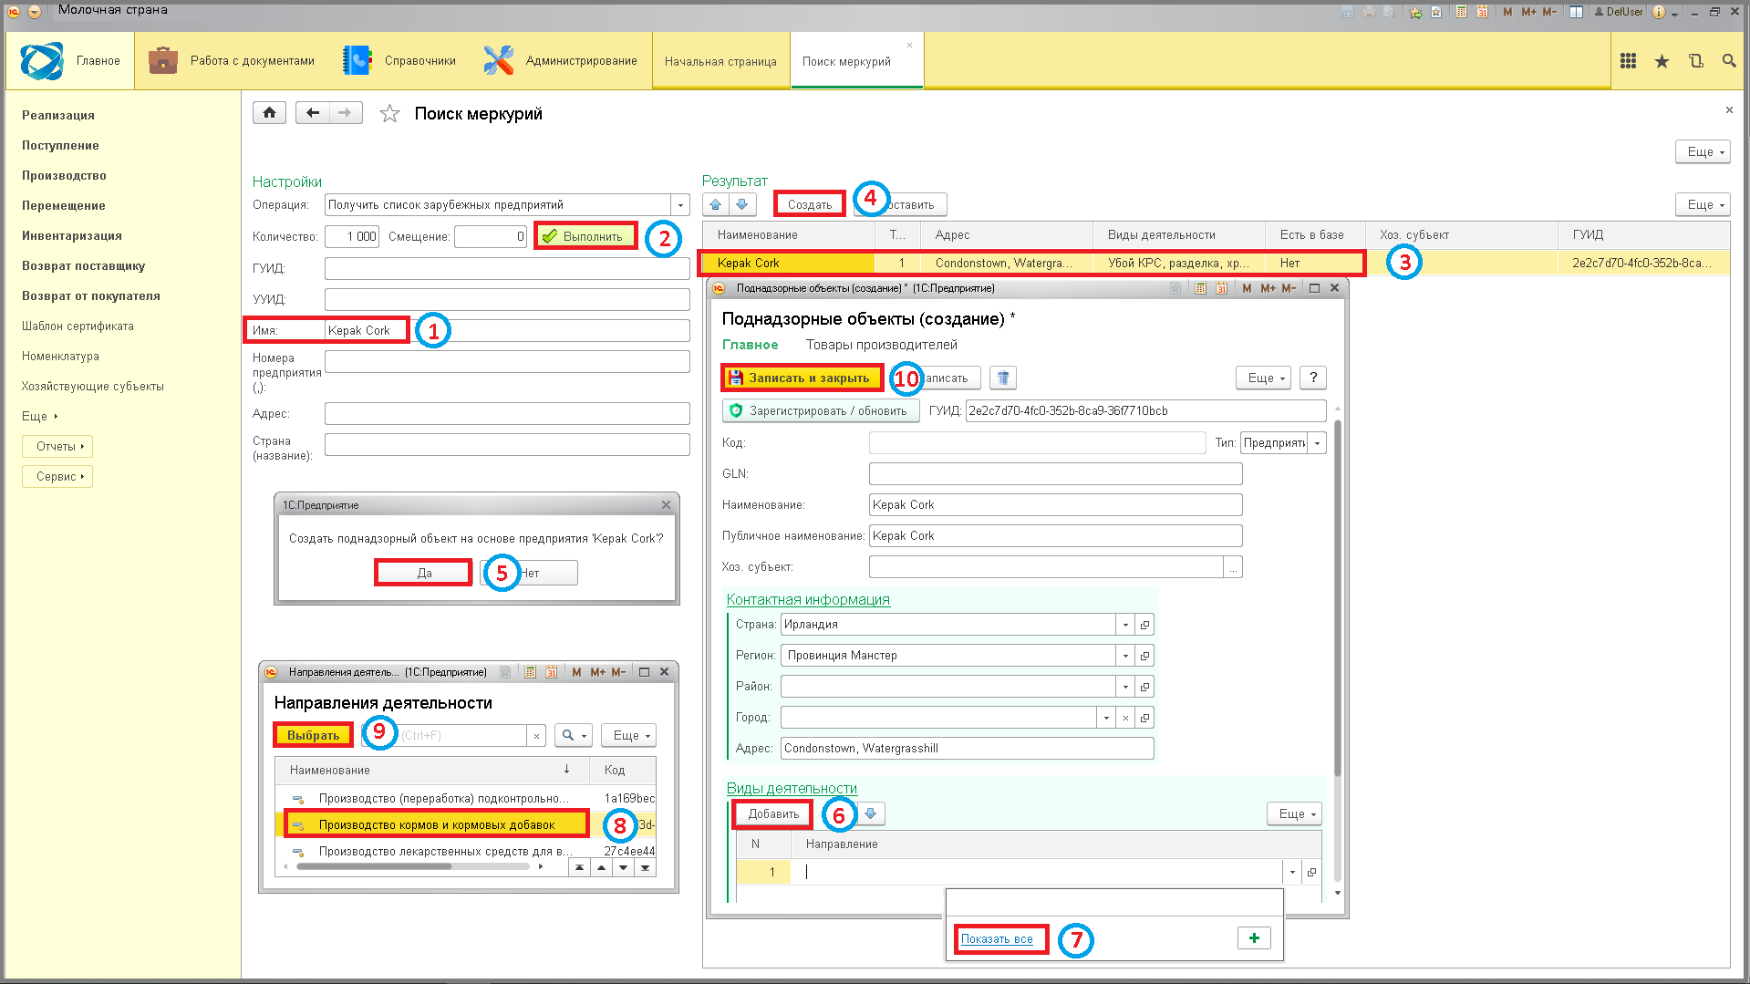1750x984 pixels.
Task: Open Хозяйствующие субъекты in sidebar
Action: 93,387
